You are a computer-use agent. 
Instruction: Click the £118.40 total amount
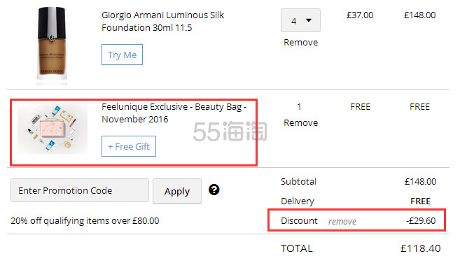click(420, 248)
